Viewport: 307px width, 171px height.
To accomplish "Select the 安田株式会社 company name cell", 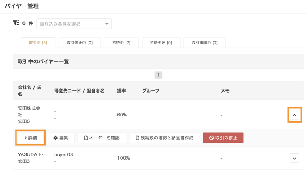I will [x=29, y=111].
